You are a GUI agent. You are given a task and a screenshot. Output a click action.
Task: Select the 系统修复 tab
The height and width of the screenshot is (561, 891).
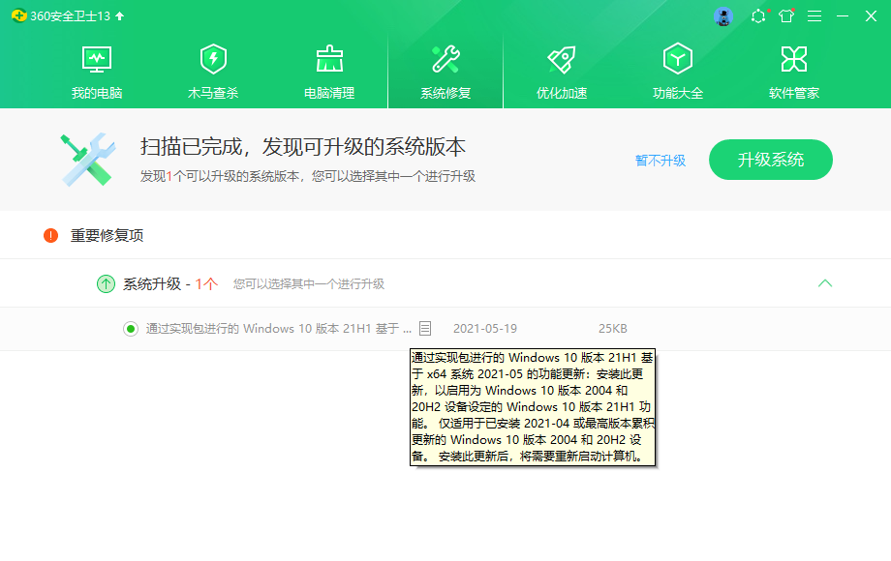[x=445, y=72]
